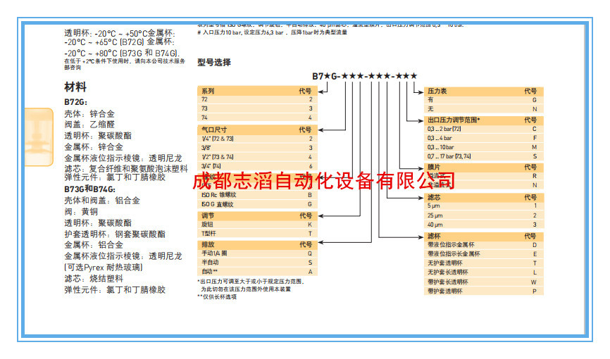Click the '型号选择' section heading
610x359 pixels.
[x=214, y=62]
